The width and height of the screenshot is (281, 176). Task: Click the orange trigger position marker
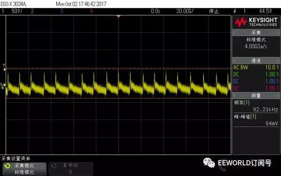pyautogui.click(x=118, y=16)
